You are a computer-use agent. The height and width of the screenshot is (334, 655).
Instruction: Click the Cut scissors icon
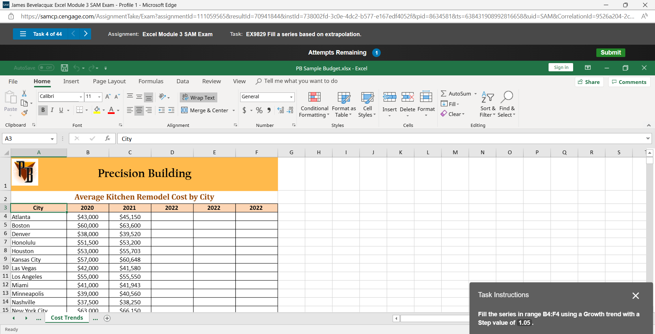24,93
